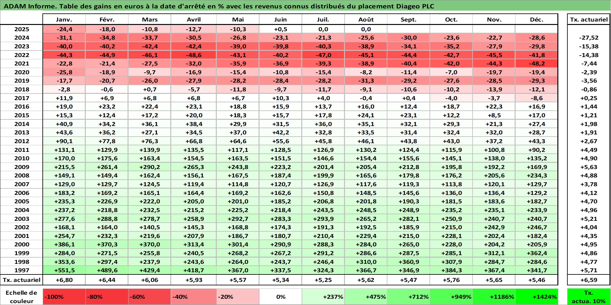Viewport: 611px width, 305px height.
Task: Click the -20% pink color swatch
Action: (x=238, y=297)
